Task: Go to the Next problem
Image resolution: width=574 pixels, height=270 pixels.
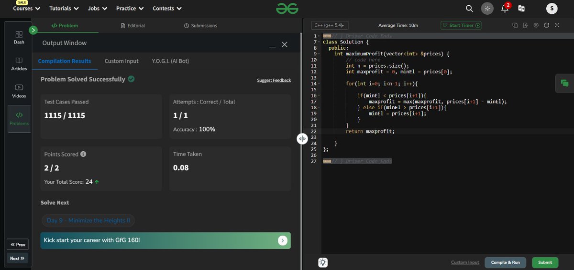Action: pyautogui.click(x=18, y=258)
